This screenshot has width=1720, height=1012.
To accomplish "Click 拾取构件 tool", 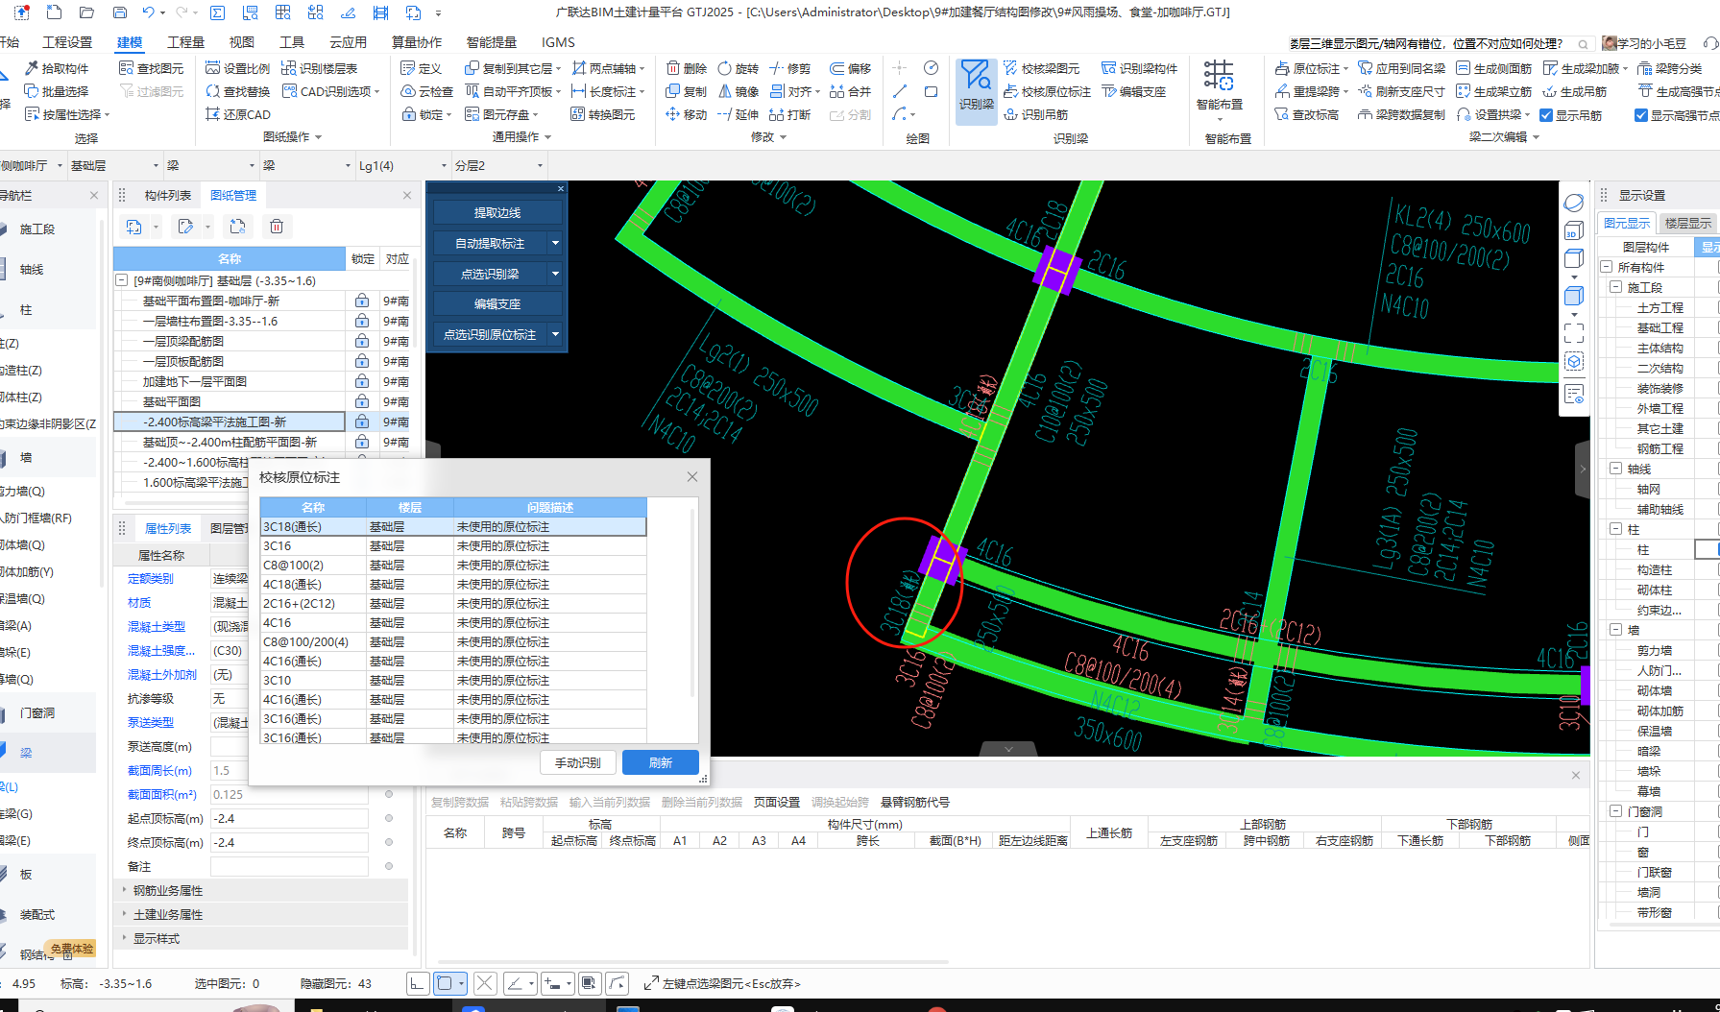I will click(x=57, y=68).
